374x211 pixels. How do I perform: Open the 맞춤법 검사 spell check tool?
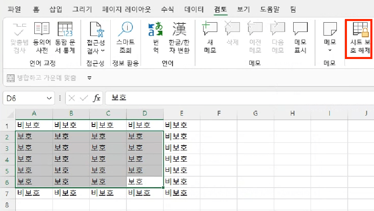19,38
